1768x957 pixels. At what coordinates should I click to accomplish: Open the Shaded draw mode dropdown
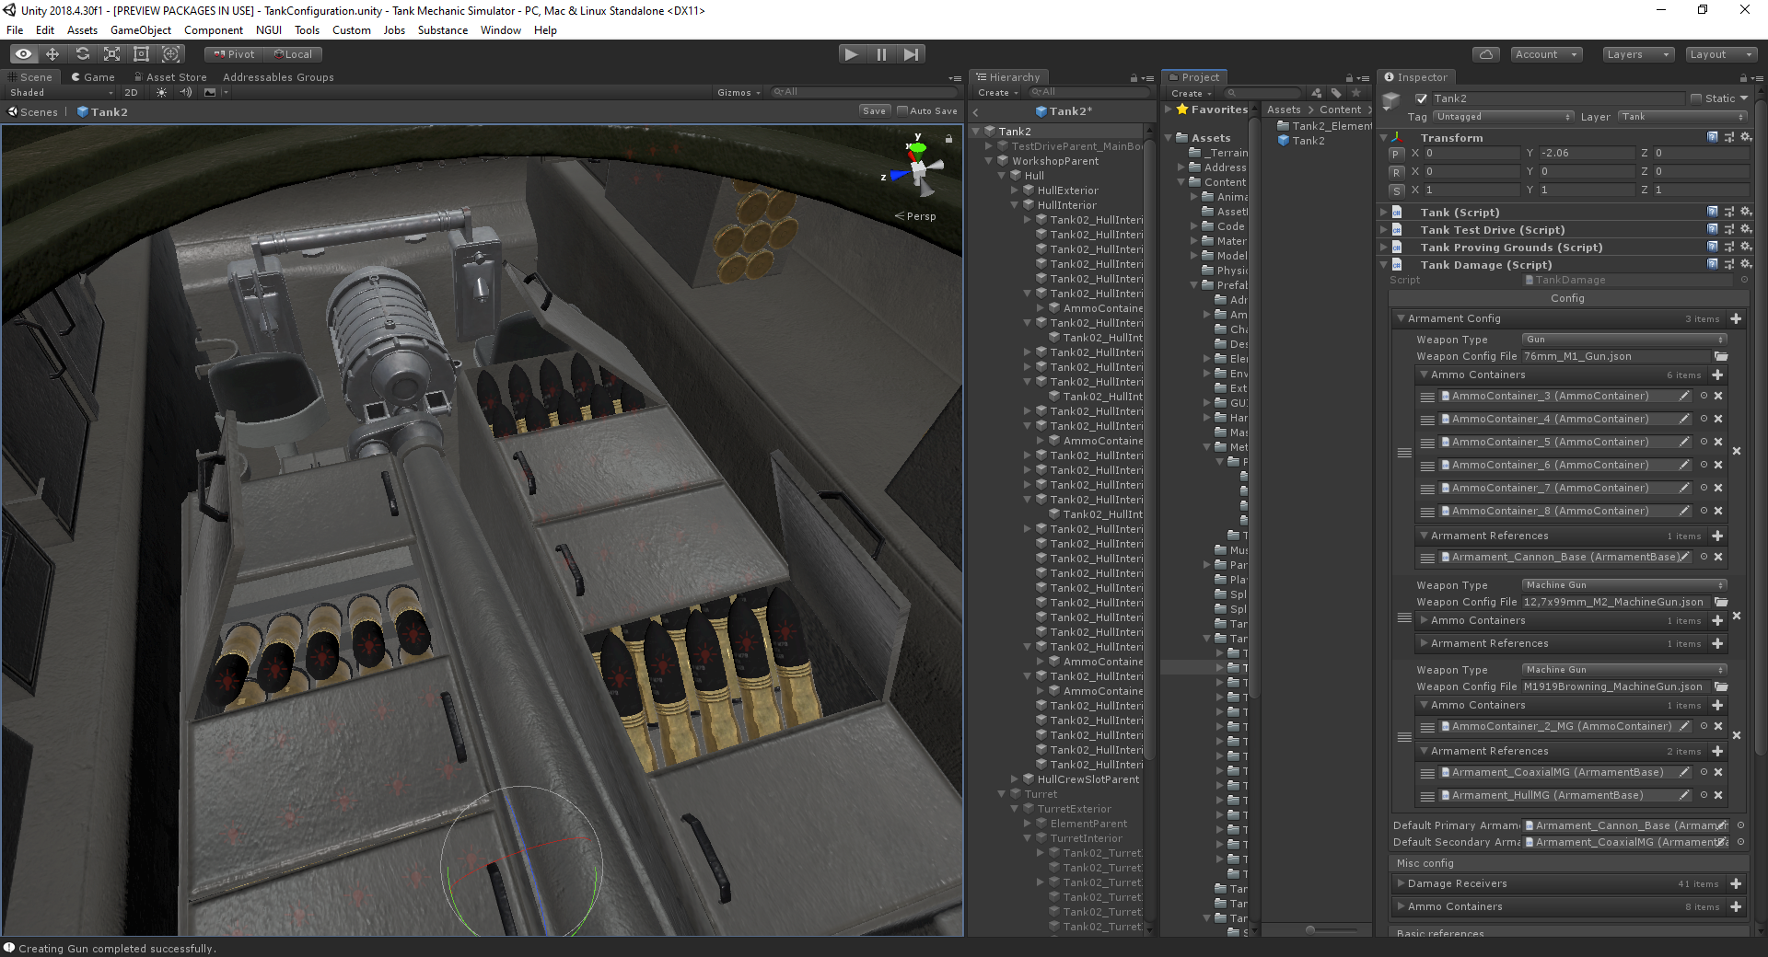tap(61, 93)
